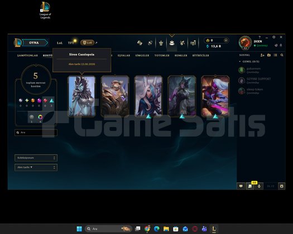Open the Koleksiyonum dropdown
This screenshot has width=293, height=234.
point(36,158)
